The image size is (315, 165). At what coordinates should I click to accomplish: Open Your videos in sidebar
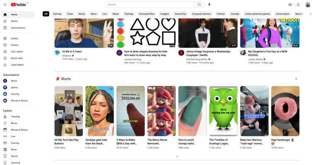click(18, 52)
